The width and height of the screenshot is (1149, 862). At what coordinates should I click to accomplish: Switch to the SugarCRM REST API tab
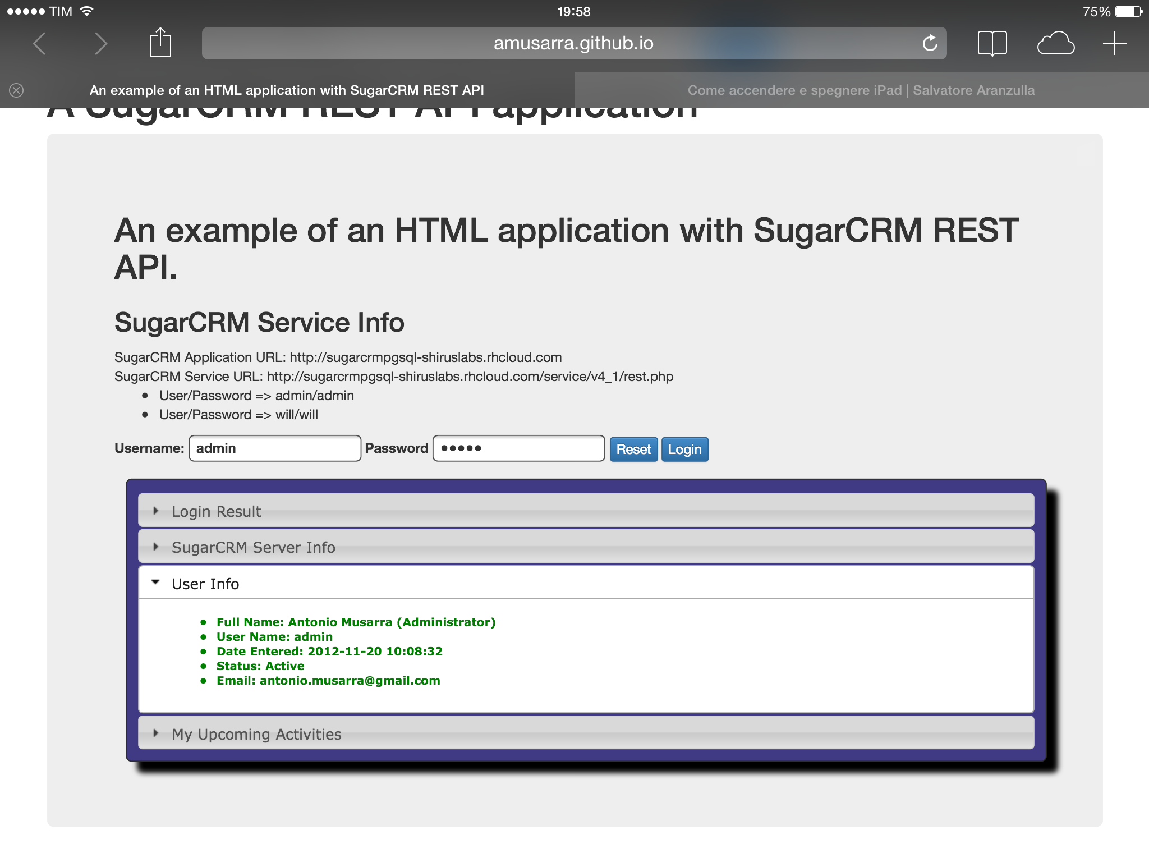[287, 90]
